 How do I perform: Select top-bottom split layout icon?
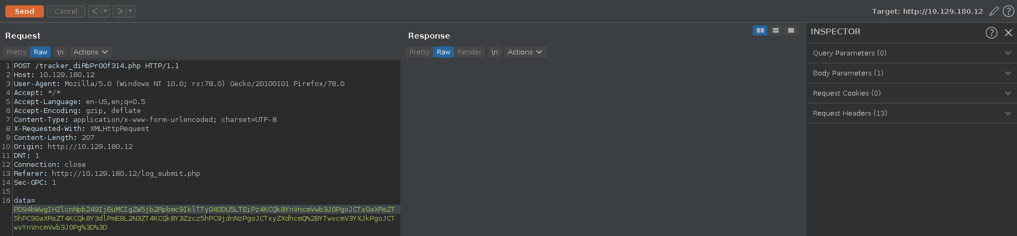point(775,31)
